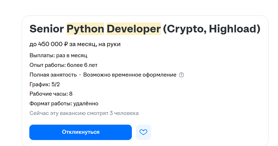Screen dimensions: 278x146
Task: Add vacancy to favorites with heart icon
Action: point(144,132)
